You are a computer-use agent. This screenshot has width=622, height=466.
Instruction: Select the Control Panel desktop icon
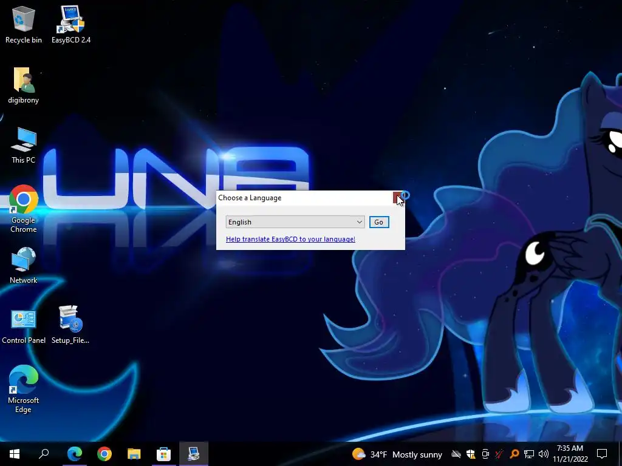click(x=24, y=326)
